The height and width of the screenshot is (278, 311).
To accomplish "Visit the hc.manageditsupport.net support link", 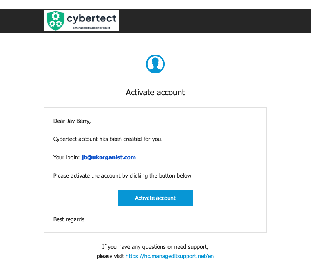I will [x=170, y=256].
